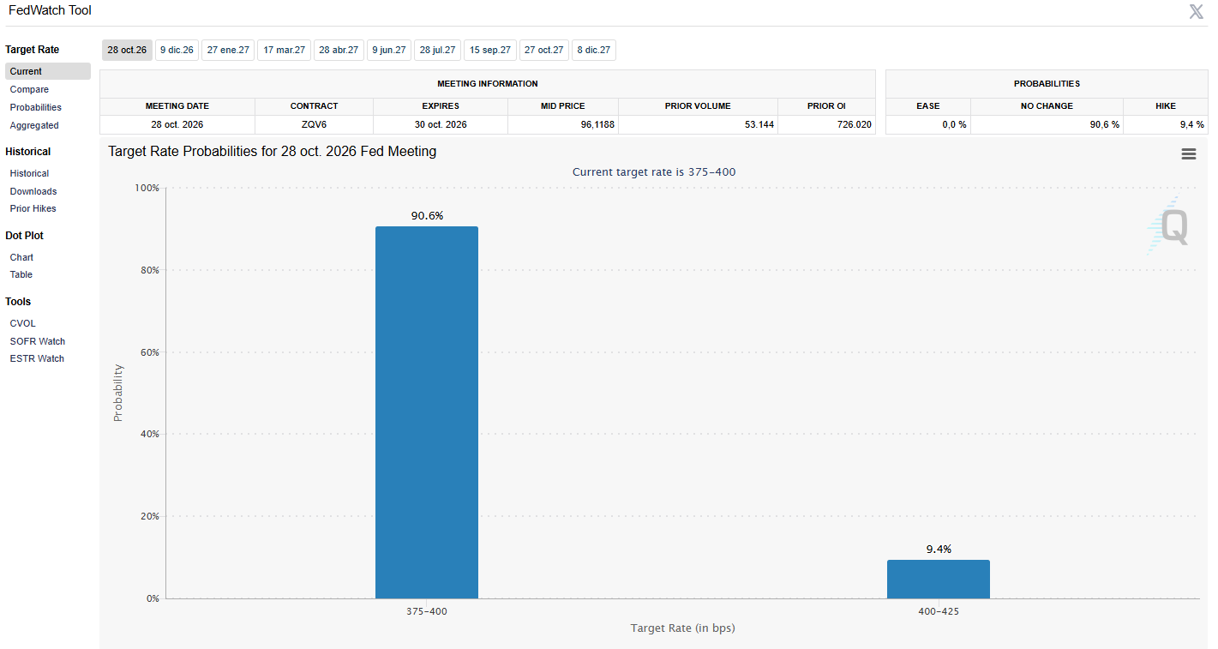Open Current under Target Rate

click(48, 71)
